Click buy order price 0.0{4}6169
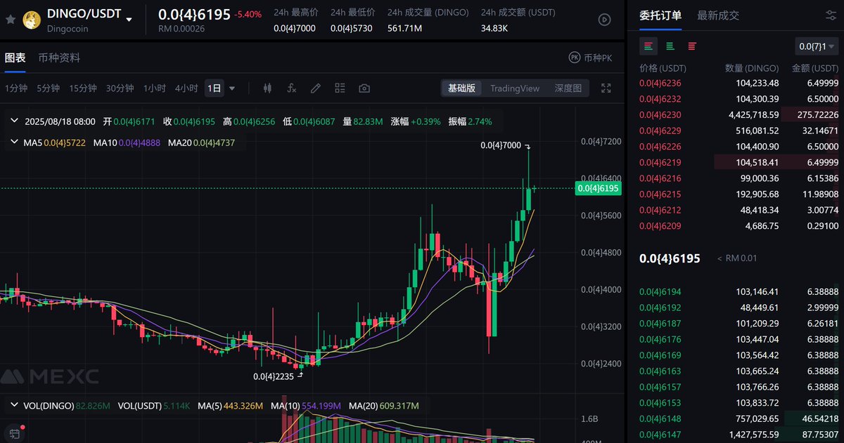 coord(660,355)
